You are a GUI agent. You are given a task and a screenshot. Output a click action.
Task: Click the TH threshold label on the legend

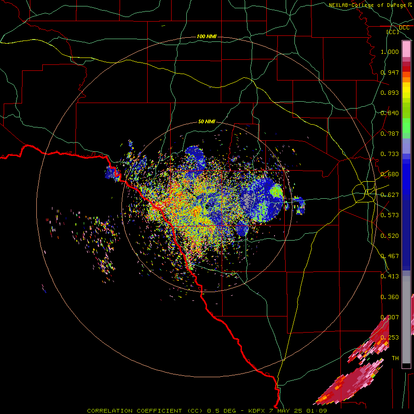(395, 358)
